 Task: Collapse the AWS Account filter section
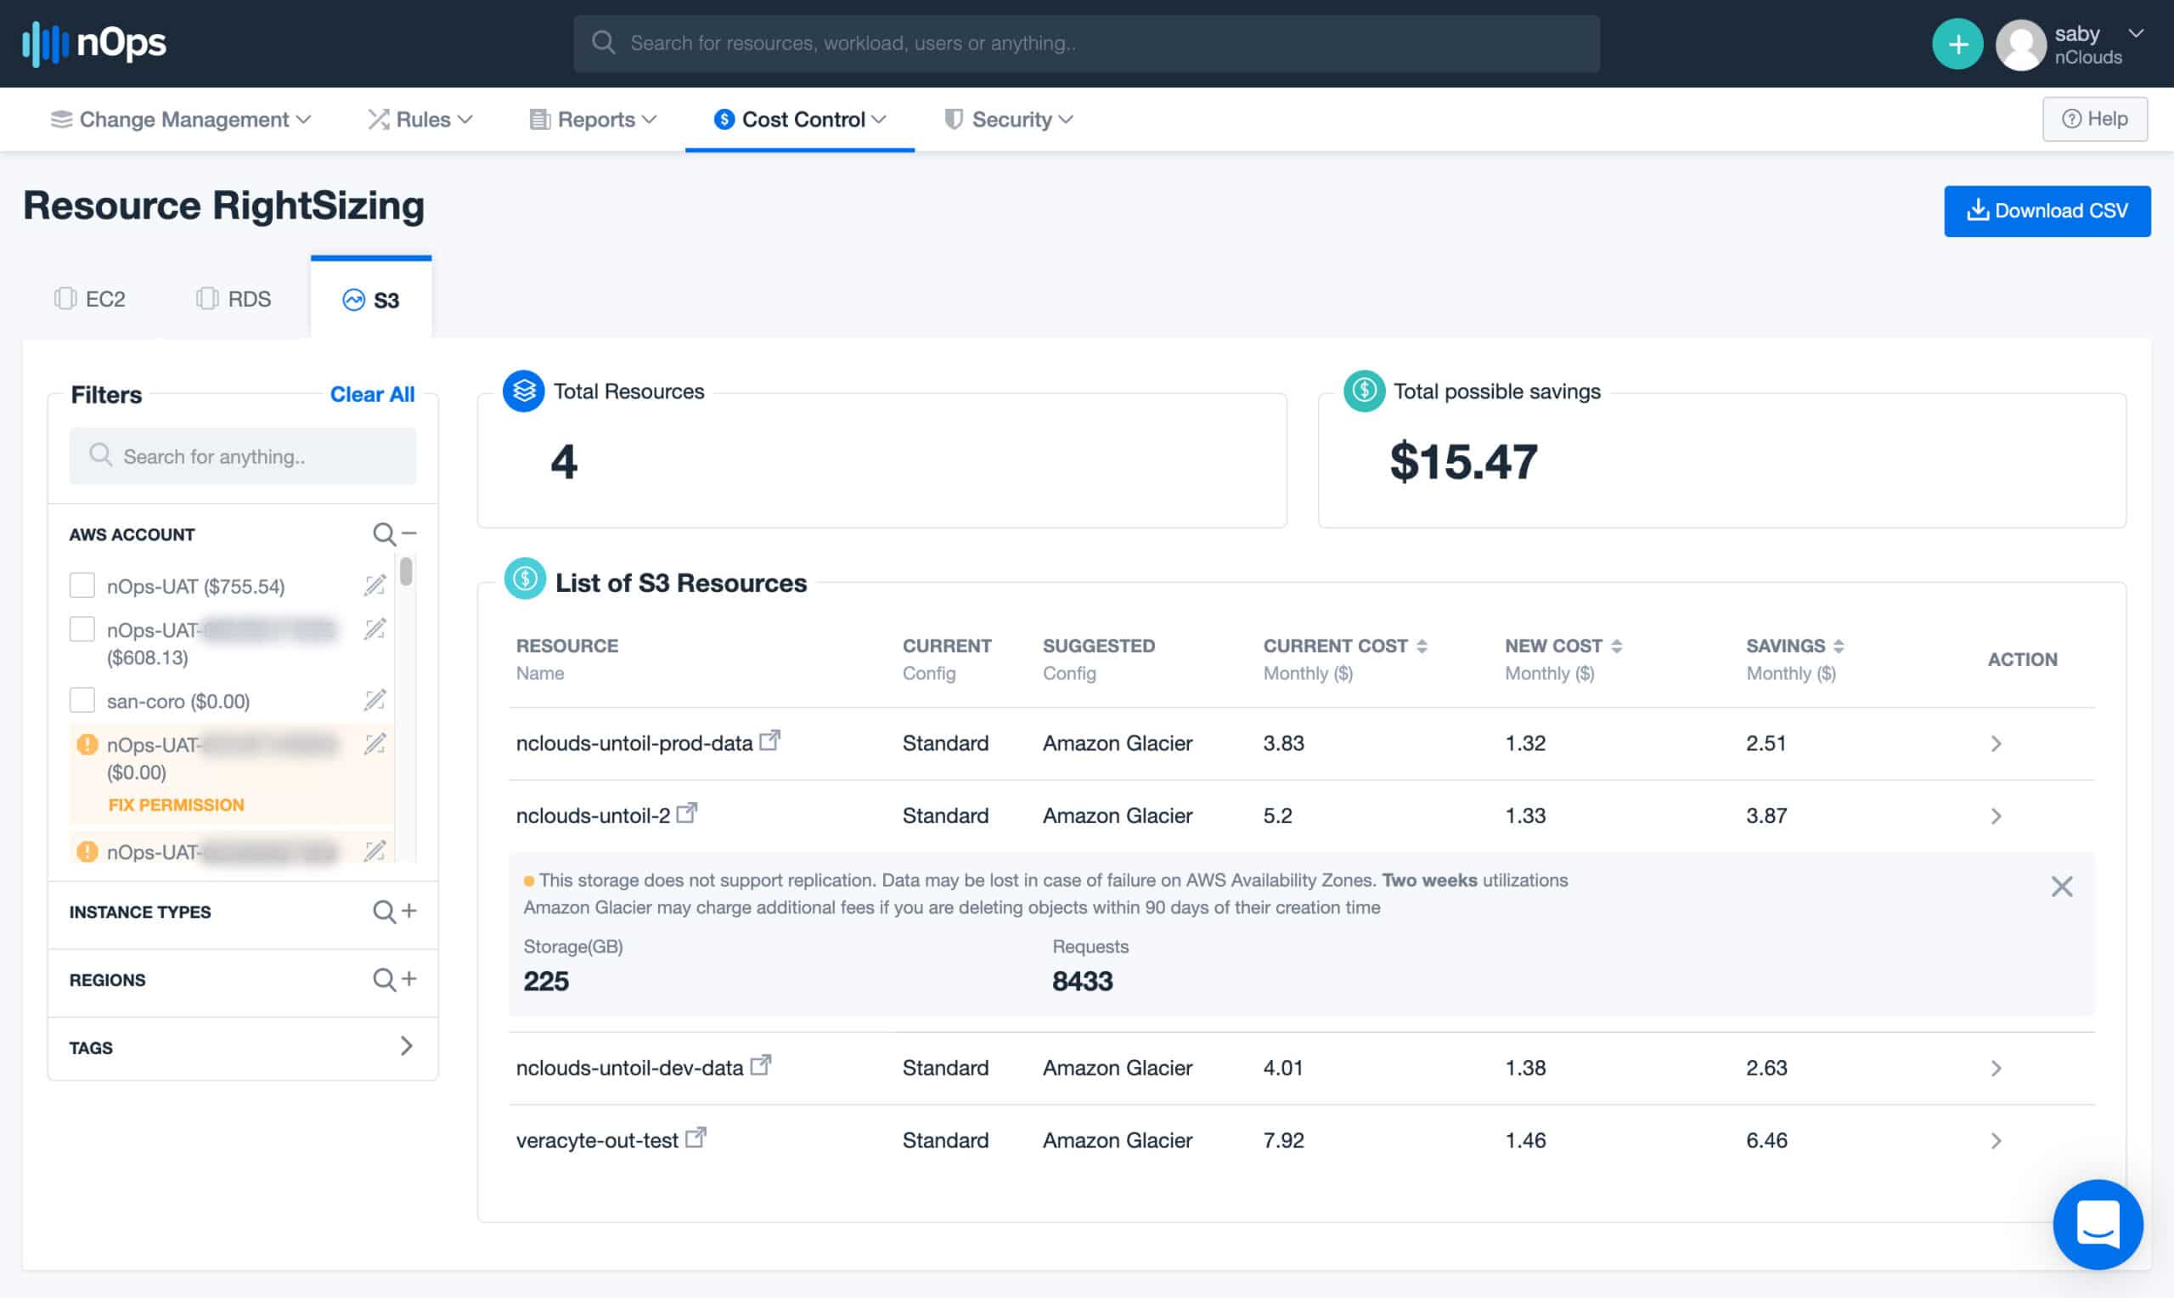[x=409, y=533]
